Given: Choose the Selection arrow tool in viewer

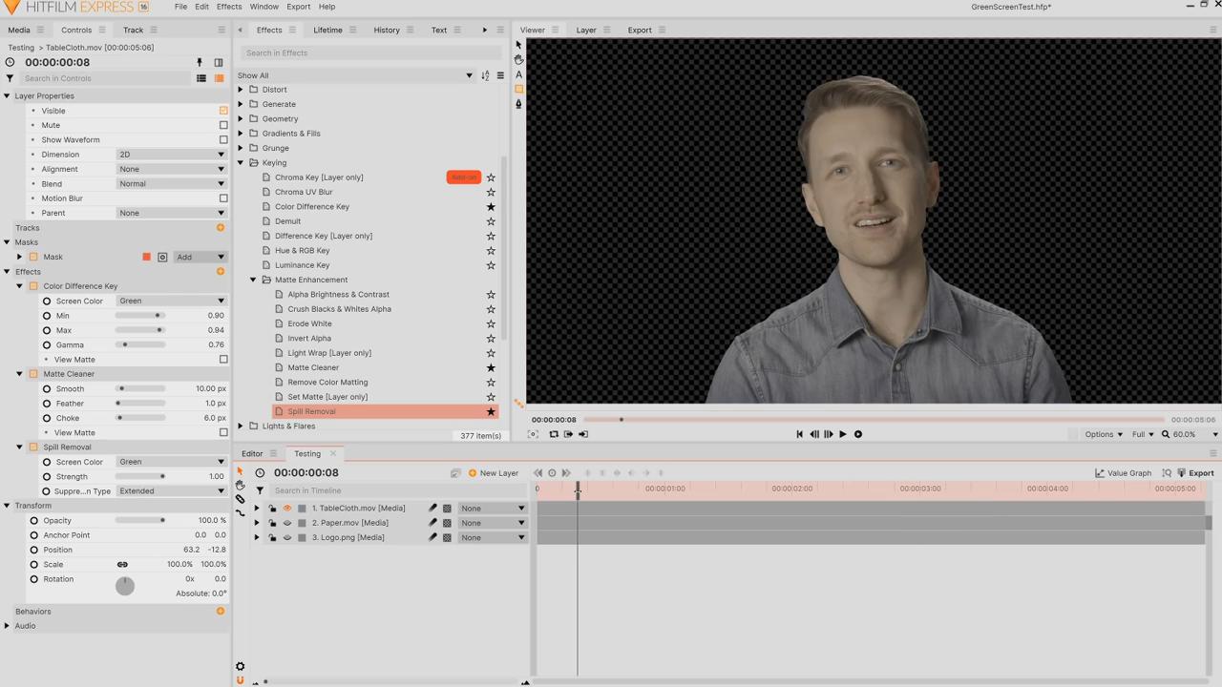Looking at the screenshot, I should pos(518,45).
